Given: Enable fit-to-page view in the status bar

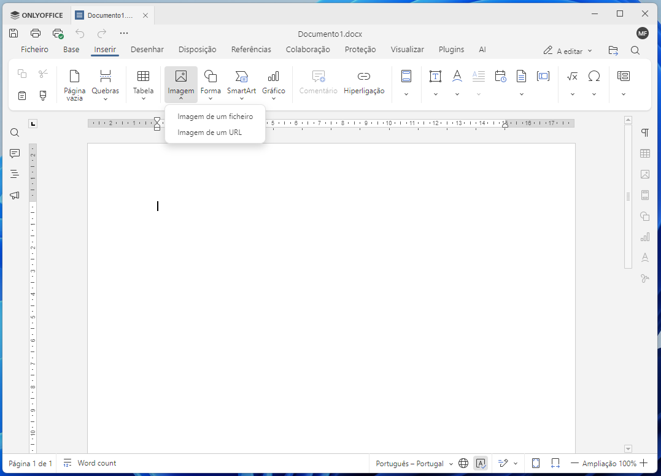Looking at the screenshot, I should [x=535, y=463].
